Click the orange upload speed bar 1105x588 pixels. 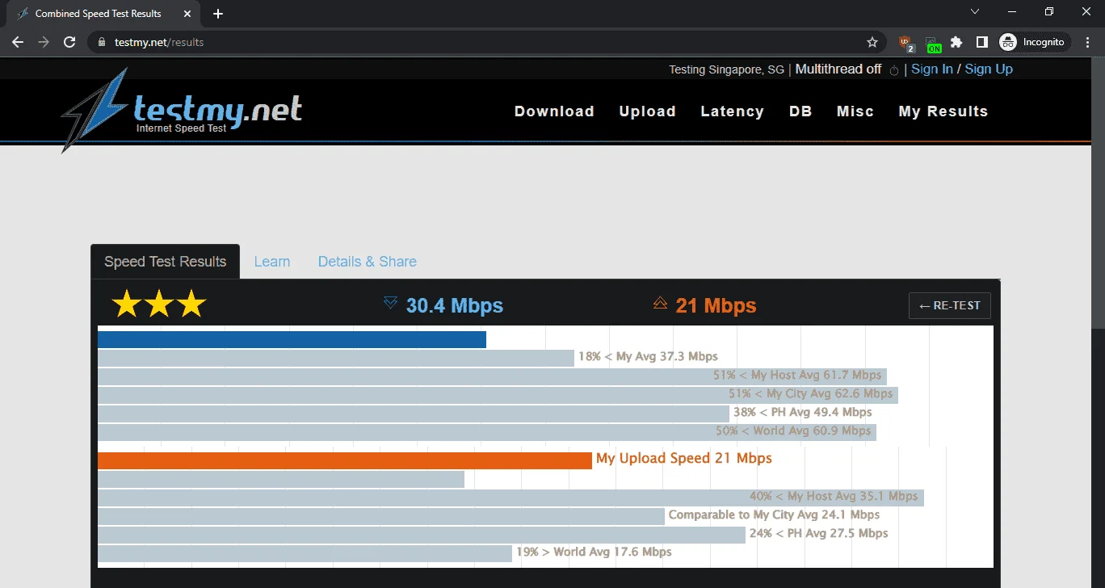[345, 460]
